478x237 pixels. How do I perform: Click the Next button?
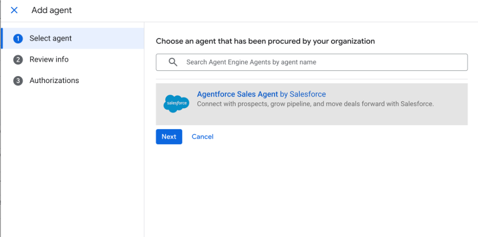coord(169,137)
